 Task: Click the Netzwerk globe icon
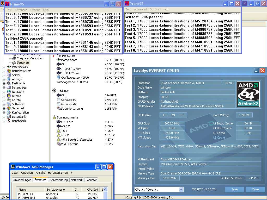coord(9,92)
